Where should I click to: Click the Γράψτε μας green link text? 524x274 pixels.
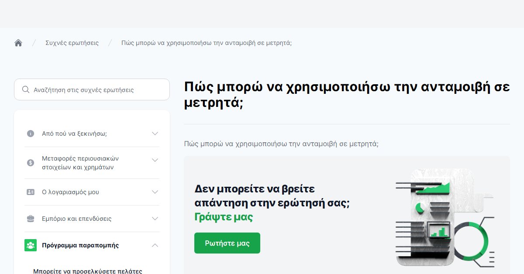tap(224, 217)
